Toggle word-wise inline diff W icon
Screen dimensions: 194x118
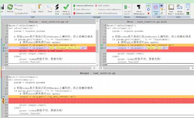click(162, 6)
